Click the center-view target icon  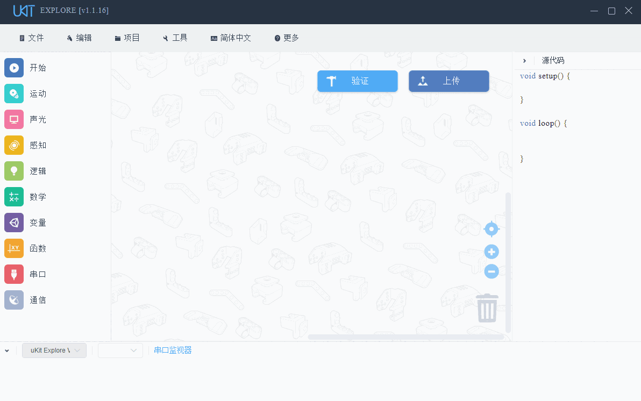coord(491,229)
